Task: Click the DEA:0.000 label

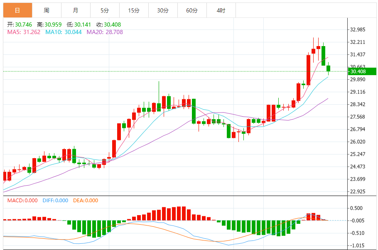Action: (86, 201)
